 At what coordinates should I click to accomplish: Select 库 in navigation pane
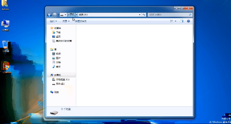[55, 50]
